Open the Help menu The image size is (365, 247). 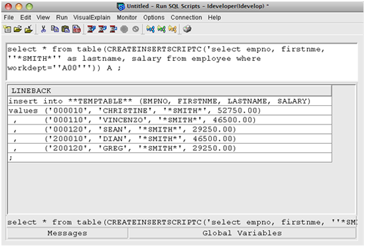pyautogui.click(x=214, y=17)
